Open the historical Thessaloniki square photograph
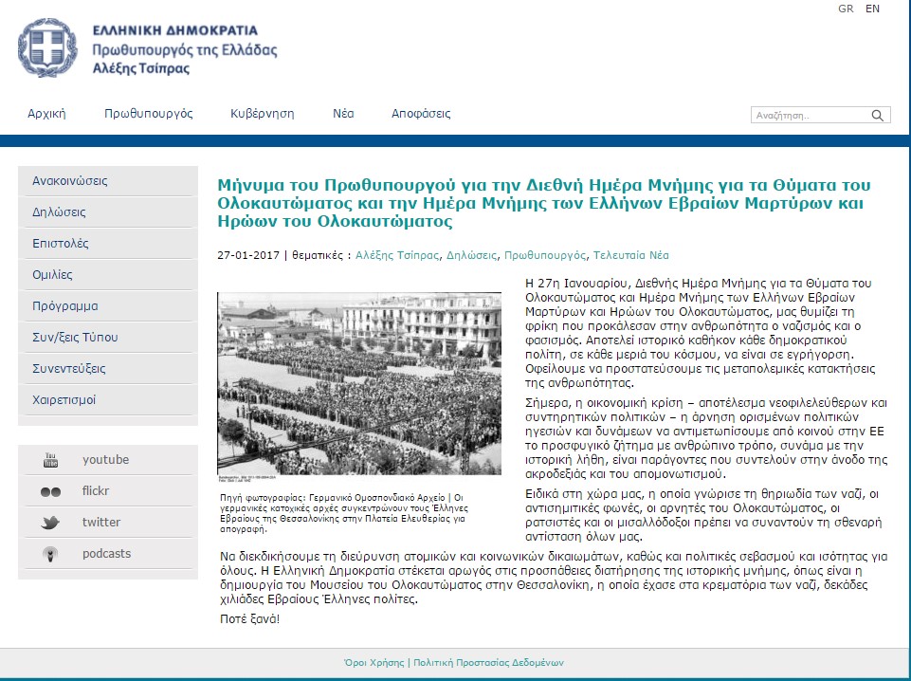The height and width of the screenshot is (681, 911). click(x=359, y=385)
